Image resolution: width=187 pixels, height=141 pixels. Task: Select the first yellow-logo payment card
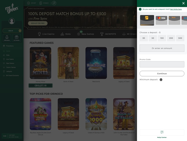click(x=147, y=20)
